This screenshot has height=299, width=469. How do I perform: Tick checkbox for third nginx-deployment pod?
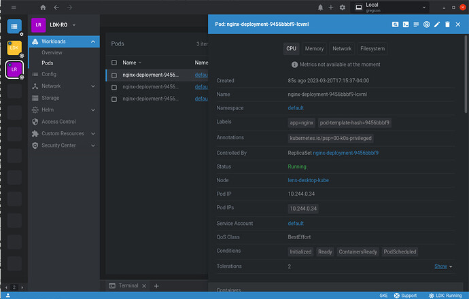(114, 99)
